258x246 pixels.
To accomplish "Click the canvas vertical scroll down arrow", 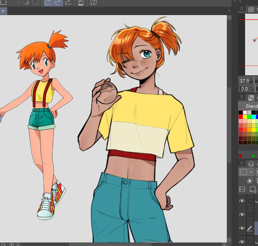I will point(229,240).
